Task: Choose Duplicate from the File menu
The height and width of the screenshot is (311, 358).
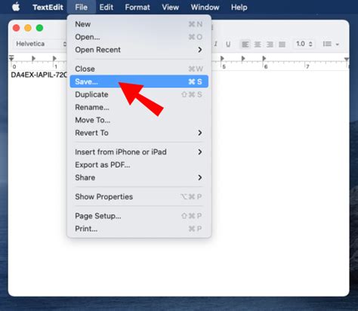Action: pyautogui.click(x=139, y=94)
